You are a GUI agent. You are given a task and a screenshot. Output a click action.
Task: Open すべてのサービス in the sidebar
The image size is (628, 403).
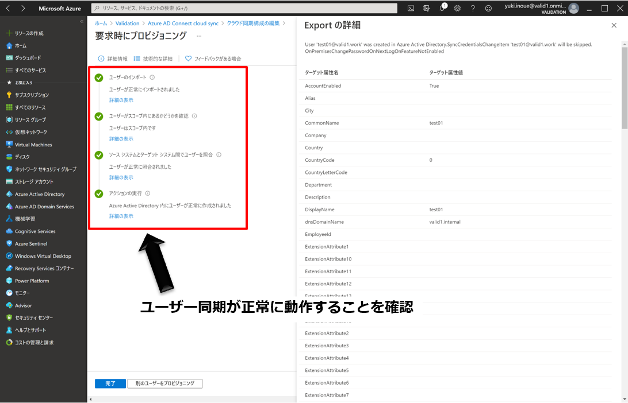pos(26,71)
